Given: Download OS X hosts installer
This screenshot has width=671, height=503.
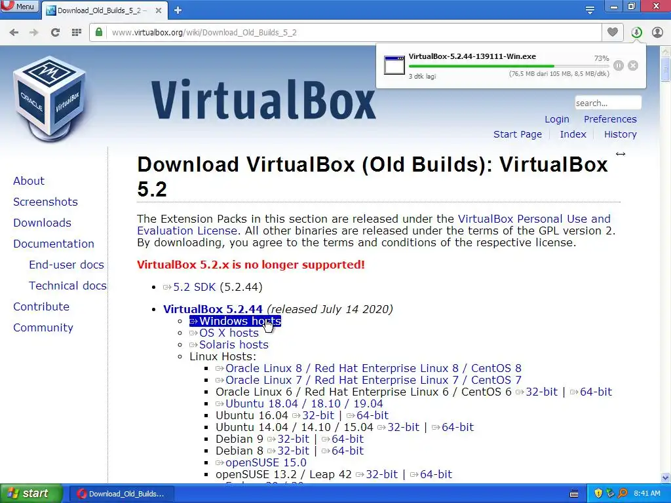Looking at the screenshot, I should pyautogui.click(x=224, y=333).
